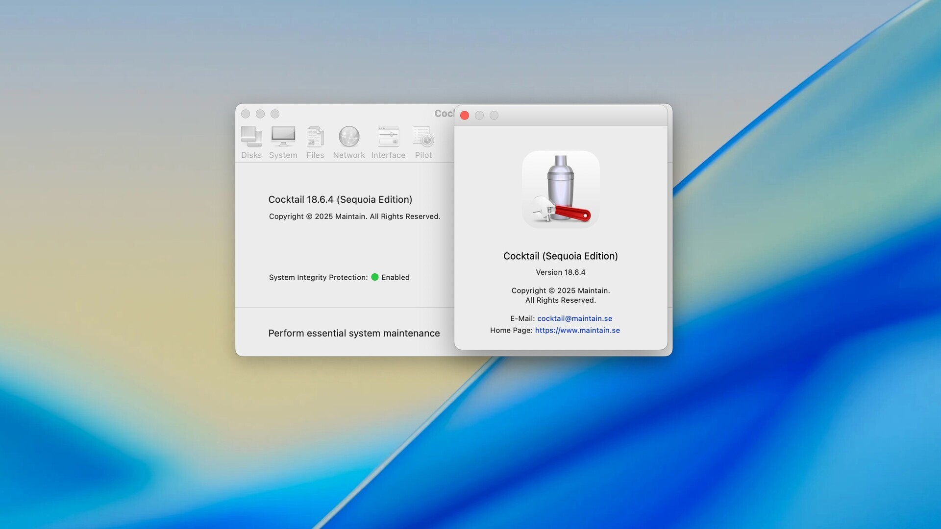Click 'Cocktail 18.6.4 (Sequoia Edition)' heading
Screen dimensions: 941x529
click(x=340, y=199)
